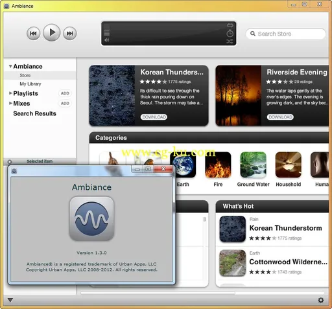The width and height of the screenshot is (332, 309).
Task: Collapse the Ambiance tree section
Action: 10,66
